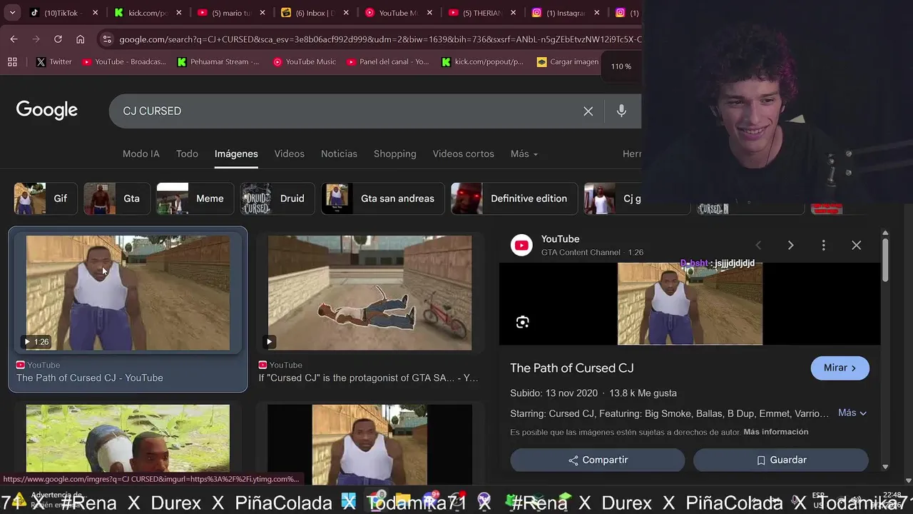Click the YouTube logo in preview header
913x514 pixels.
pos(521,246)
